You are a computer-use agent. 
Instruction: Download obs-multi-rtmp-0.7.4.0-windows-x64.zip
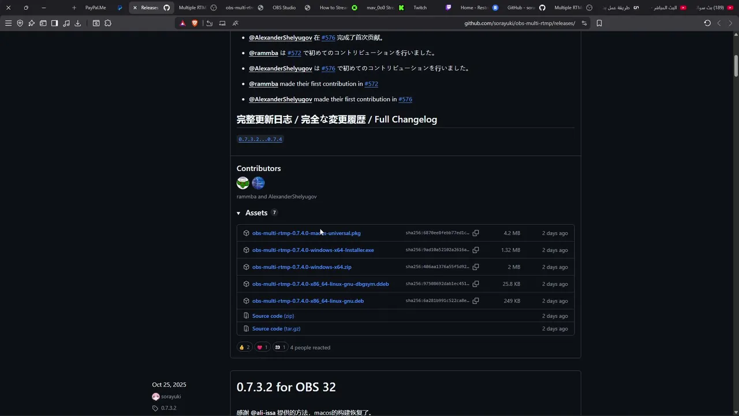coord(301,267)
